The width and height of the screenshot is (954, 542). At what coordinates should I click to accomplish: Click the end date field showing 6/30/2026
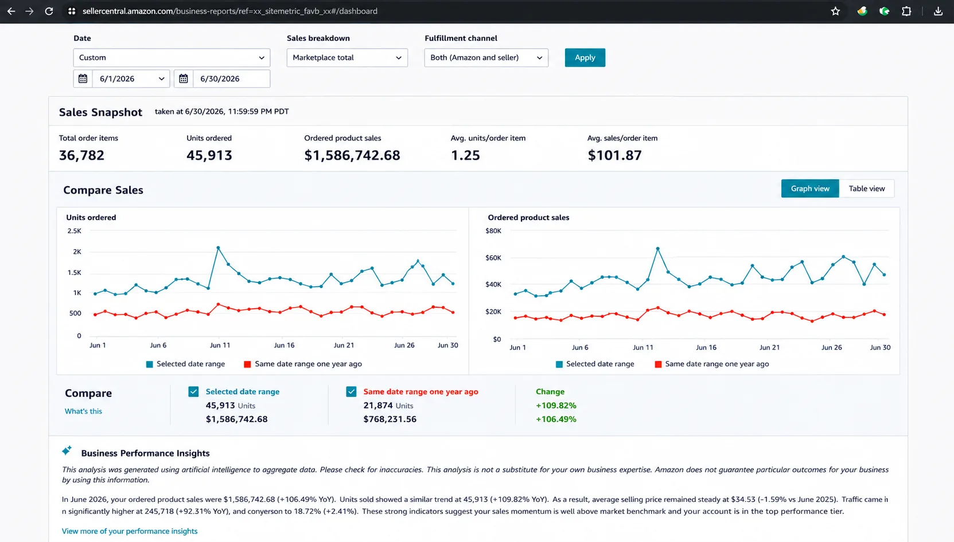click(232, 78)
